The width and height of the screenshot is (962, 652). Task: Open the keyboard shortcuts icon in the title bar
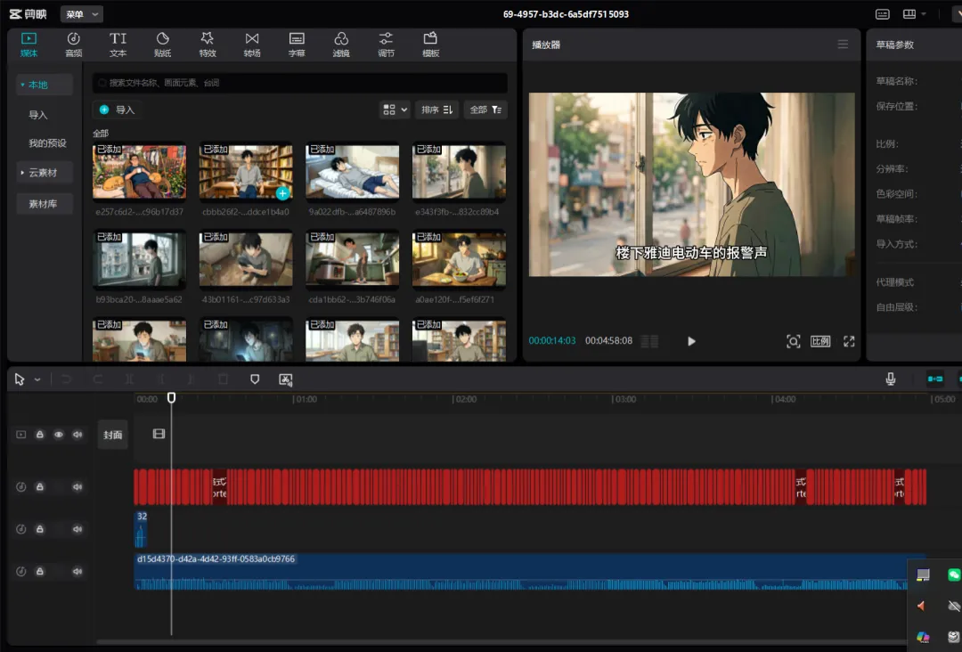(882, 14)
